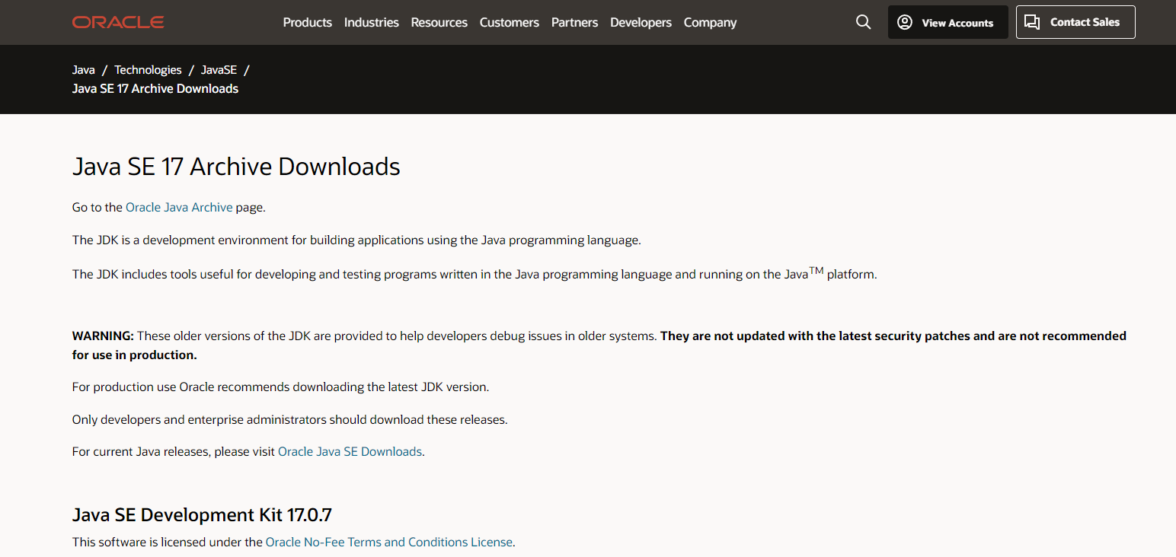Select the JavaSE breadcrumb link
Image resolution: width=1176 pixels, height=557 pixels.
[x=219, y=70]
